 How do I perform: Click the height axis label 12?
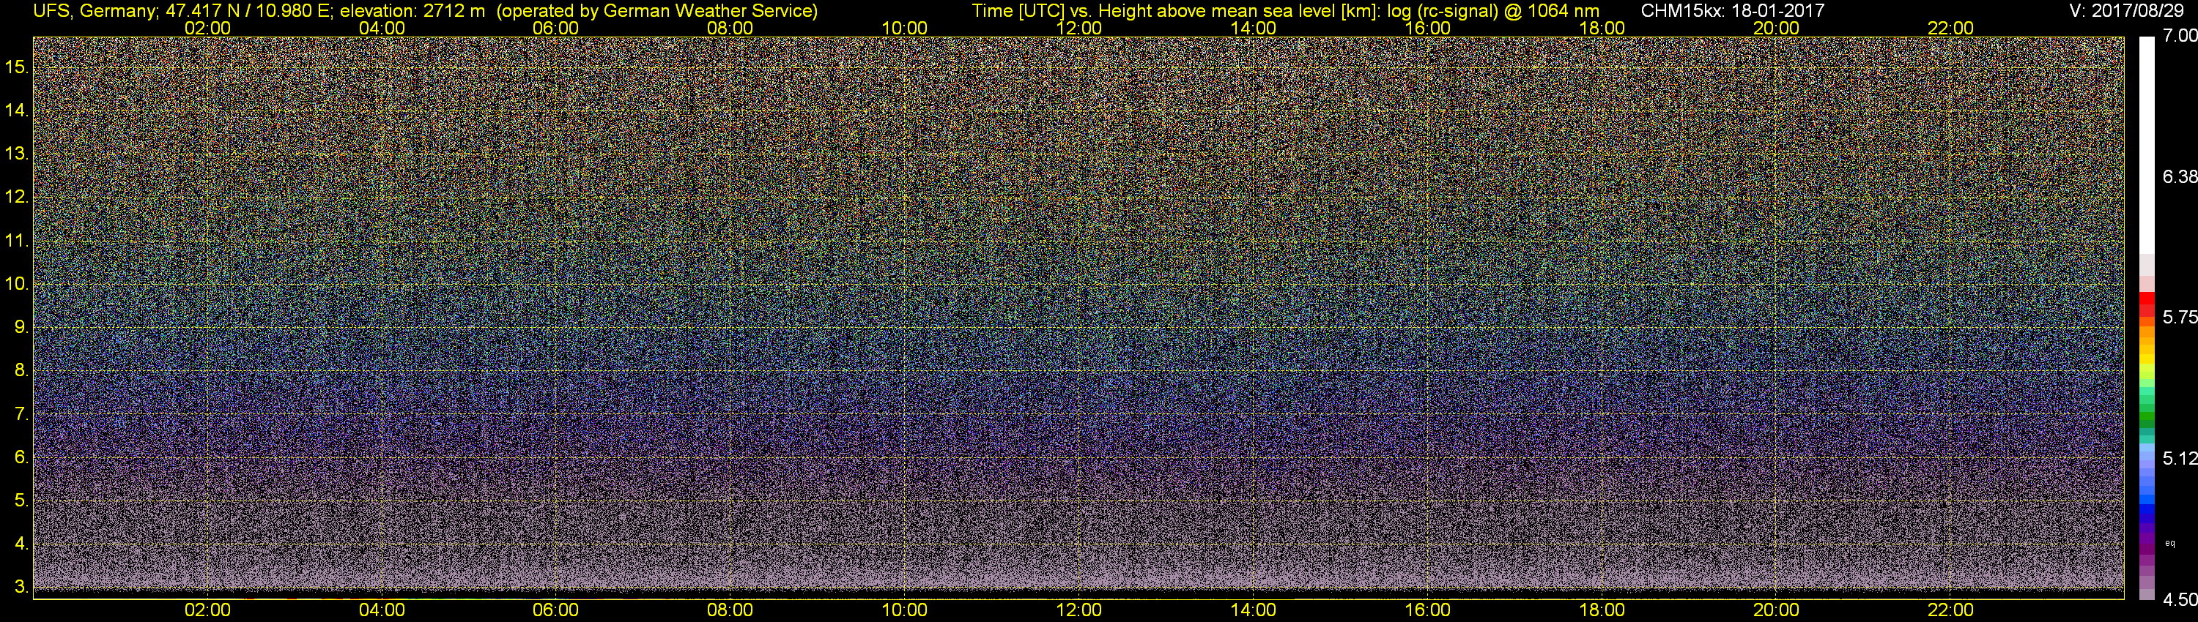16,197
